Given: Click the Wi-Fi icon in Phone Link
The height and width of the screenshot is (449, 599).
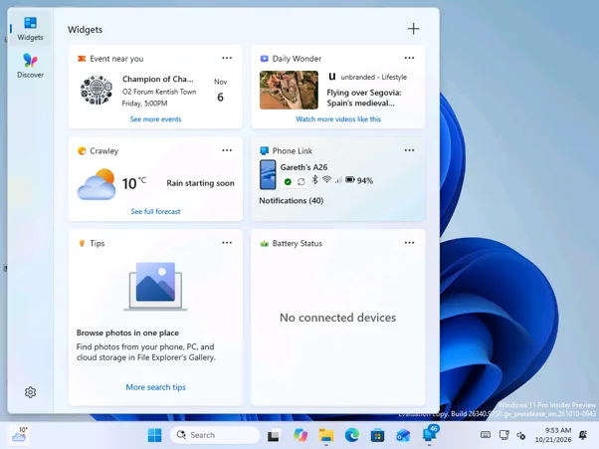Looking at the screenshot, I should pyautogui.click(x=326, y=179).
